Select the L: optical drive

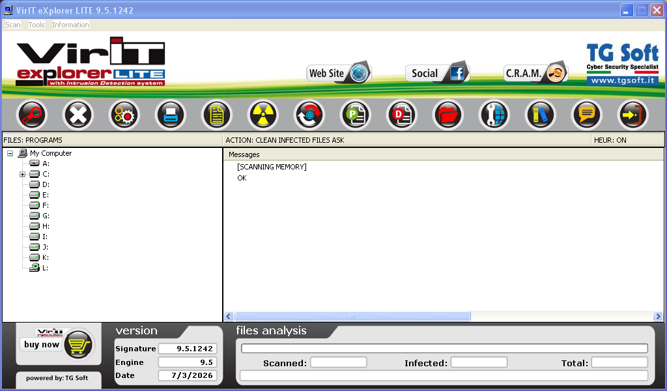pyautogui.click(x=45, y=268)
